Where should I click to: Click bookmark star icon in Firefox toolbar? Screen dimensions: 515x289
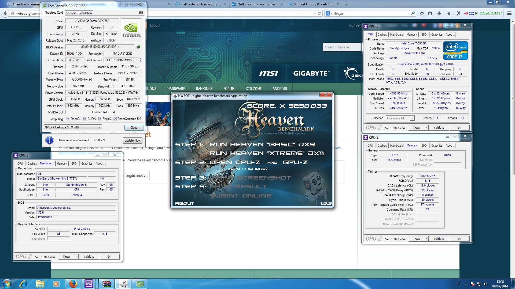[422, 13]
